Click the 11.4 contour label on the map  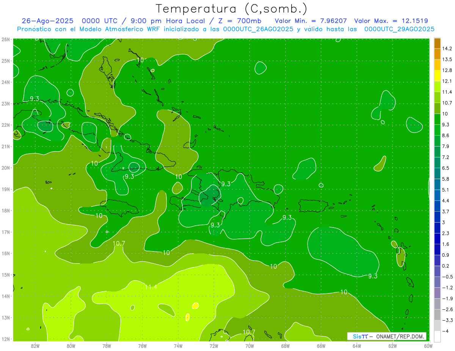click(151, 287)
